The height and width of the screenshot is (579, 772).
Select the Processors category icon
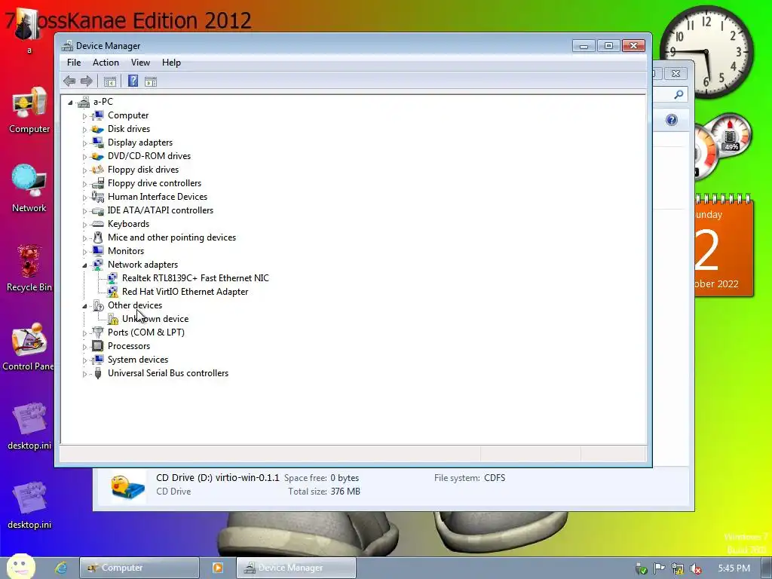click(98, 346)
